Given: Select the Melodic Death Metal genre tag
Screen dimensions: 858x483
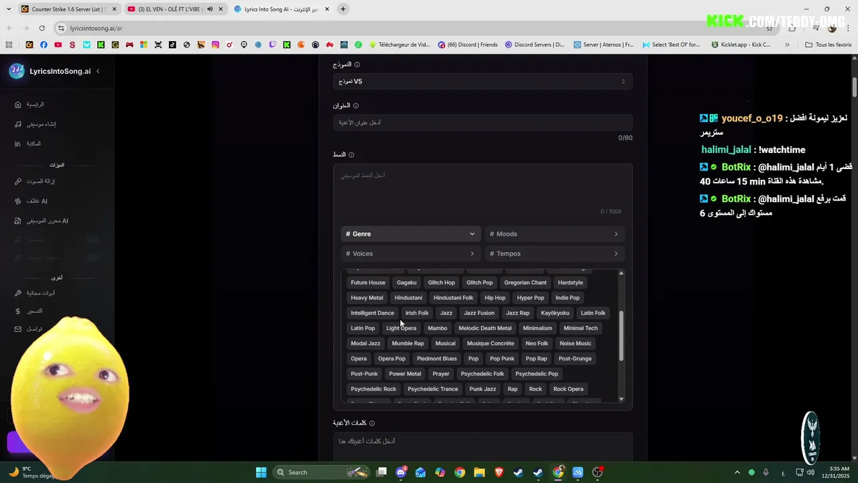Looking at the screenshot, I should point(485,328).
